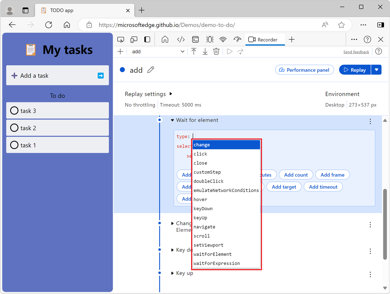Mark task 3 as done

point(14,110)
